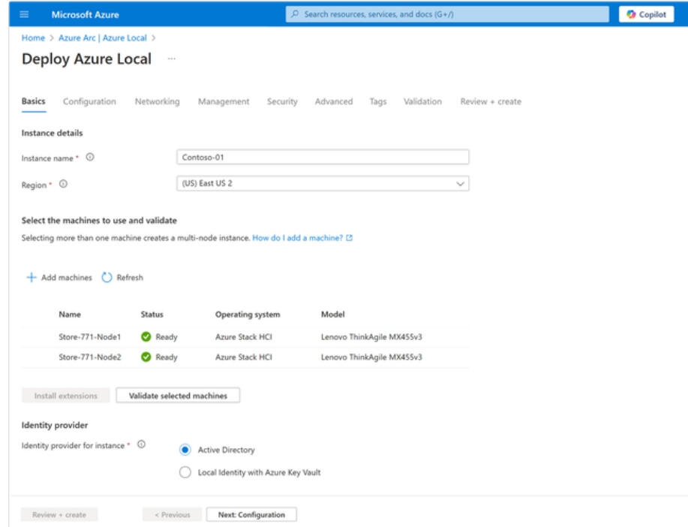Sort by Status column header

pyautogui.click(x=152, y=315)
